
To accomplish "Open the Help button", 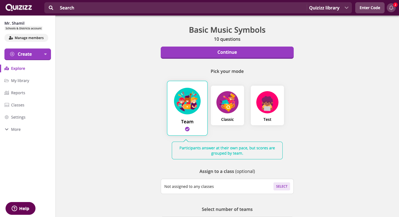I will coord(21,208).
